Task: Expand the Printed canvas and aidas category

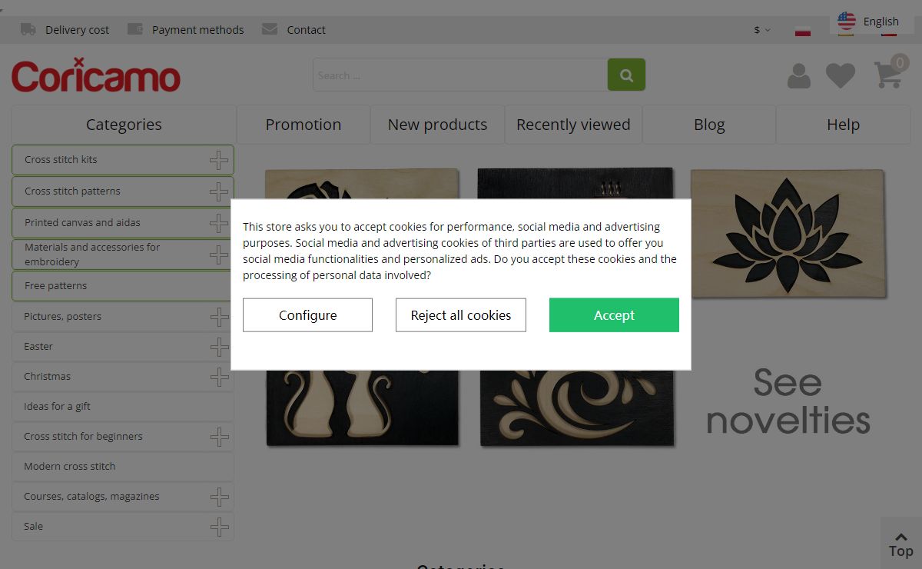Action: 219,223
